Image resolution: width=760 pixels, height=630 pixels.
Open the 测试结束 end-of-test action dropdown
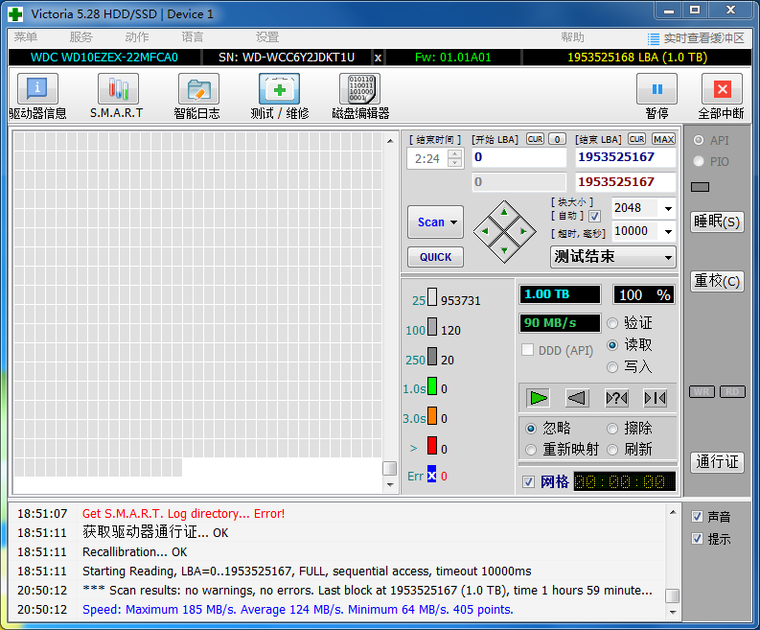click(x=668, y=257)
